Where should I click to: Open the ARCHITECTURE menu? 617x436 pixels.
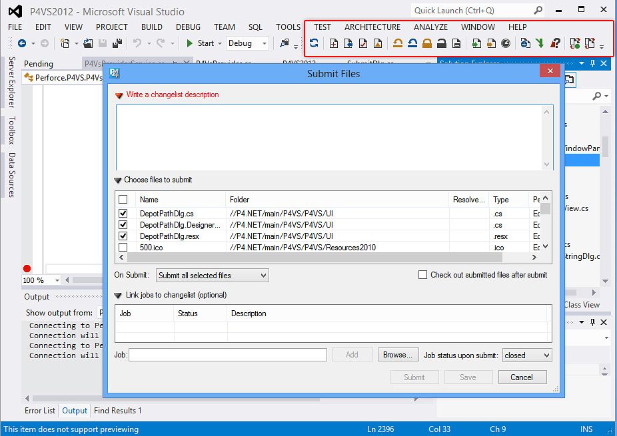(372, 27)
